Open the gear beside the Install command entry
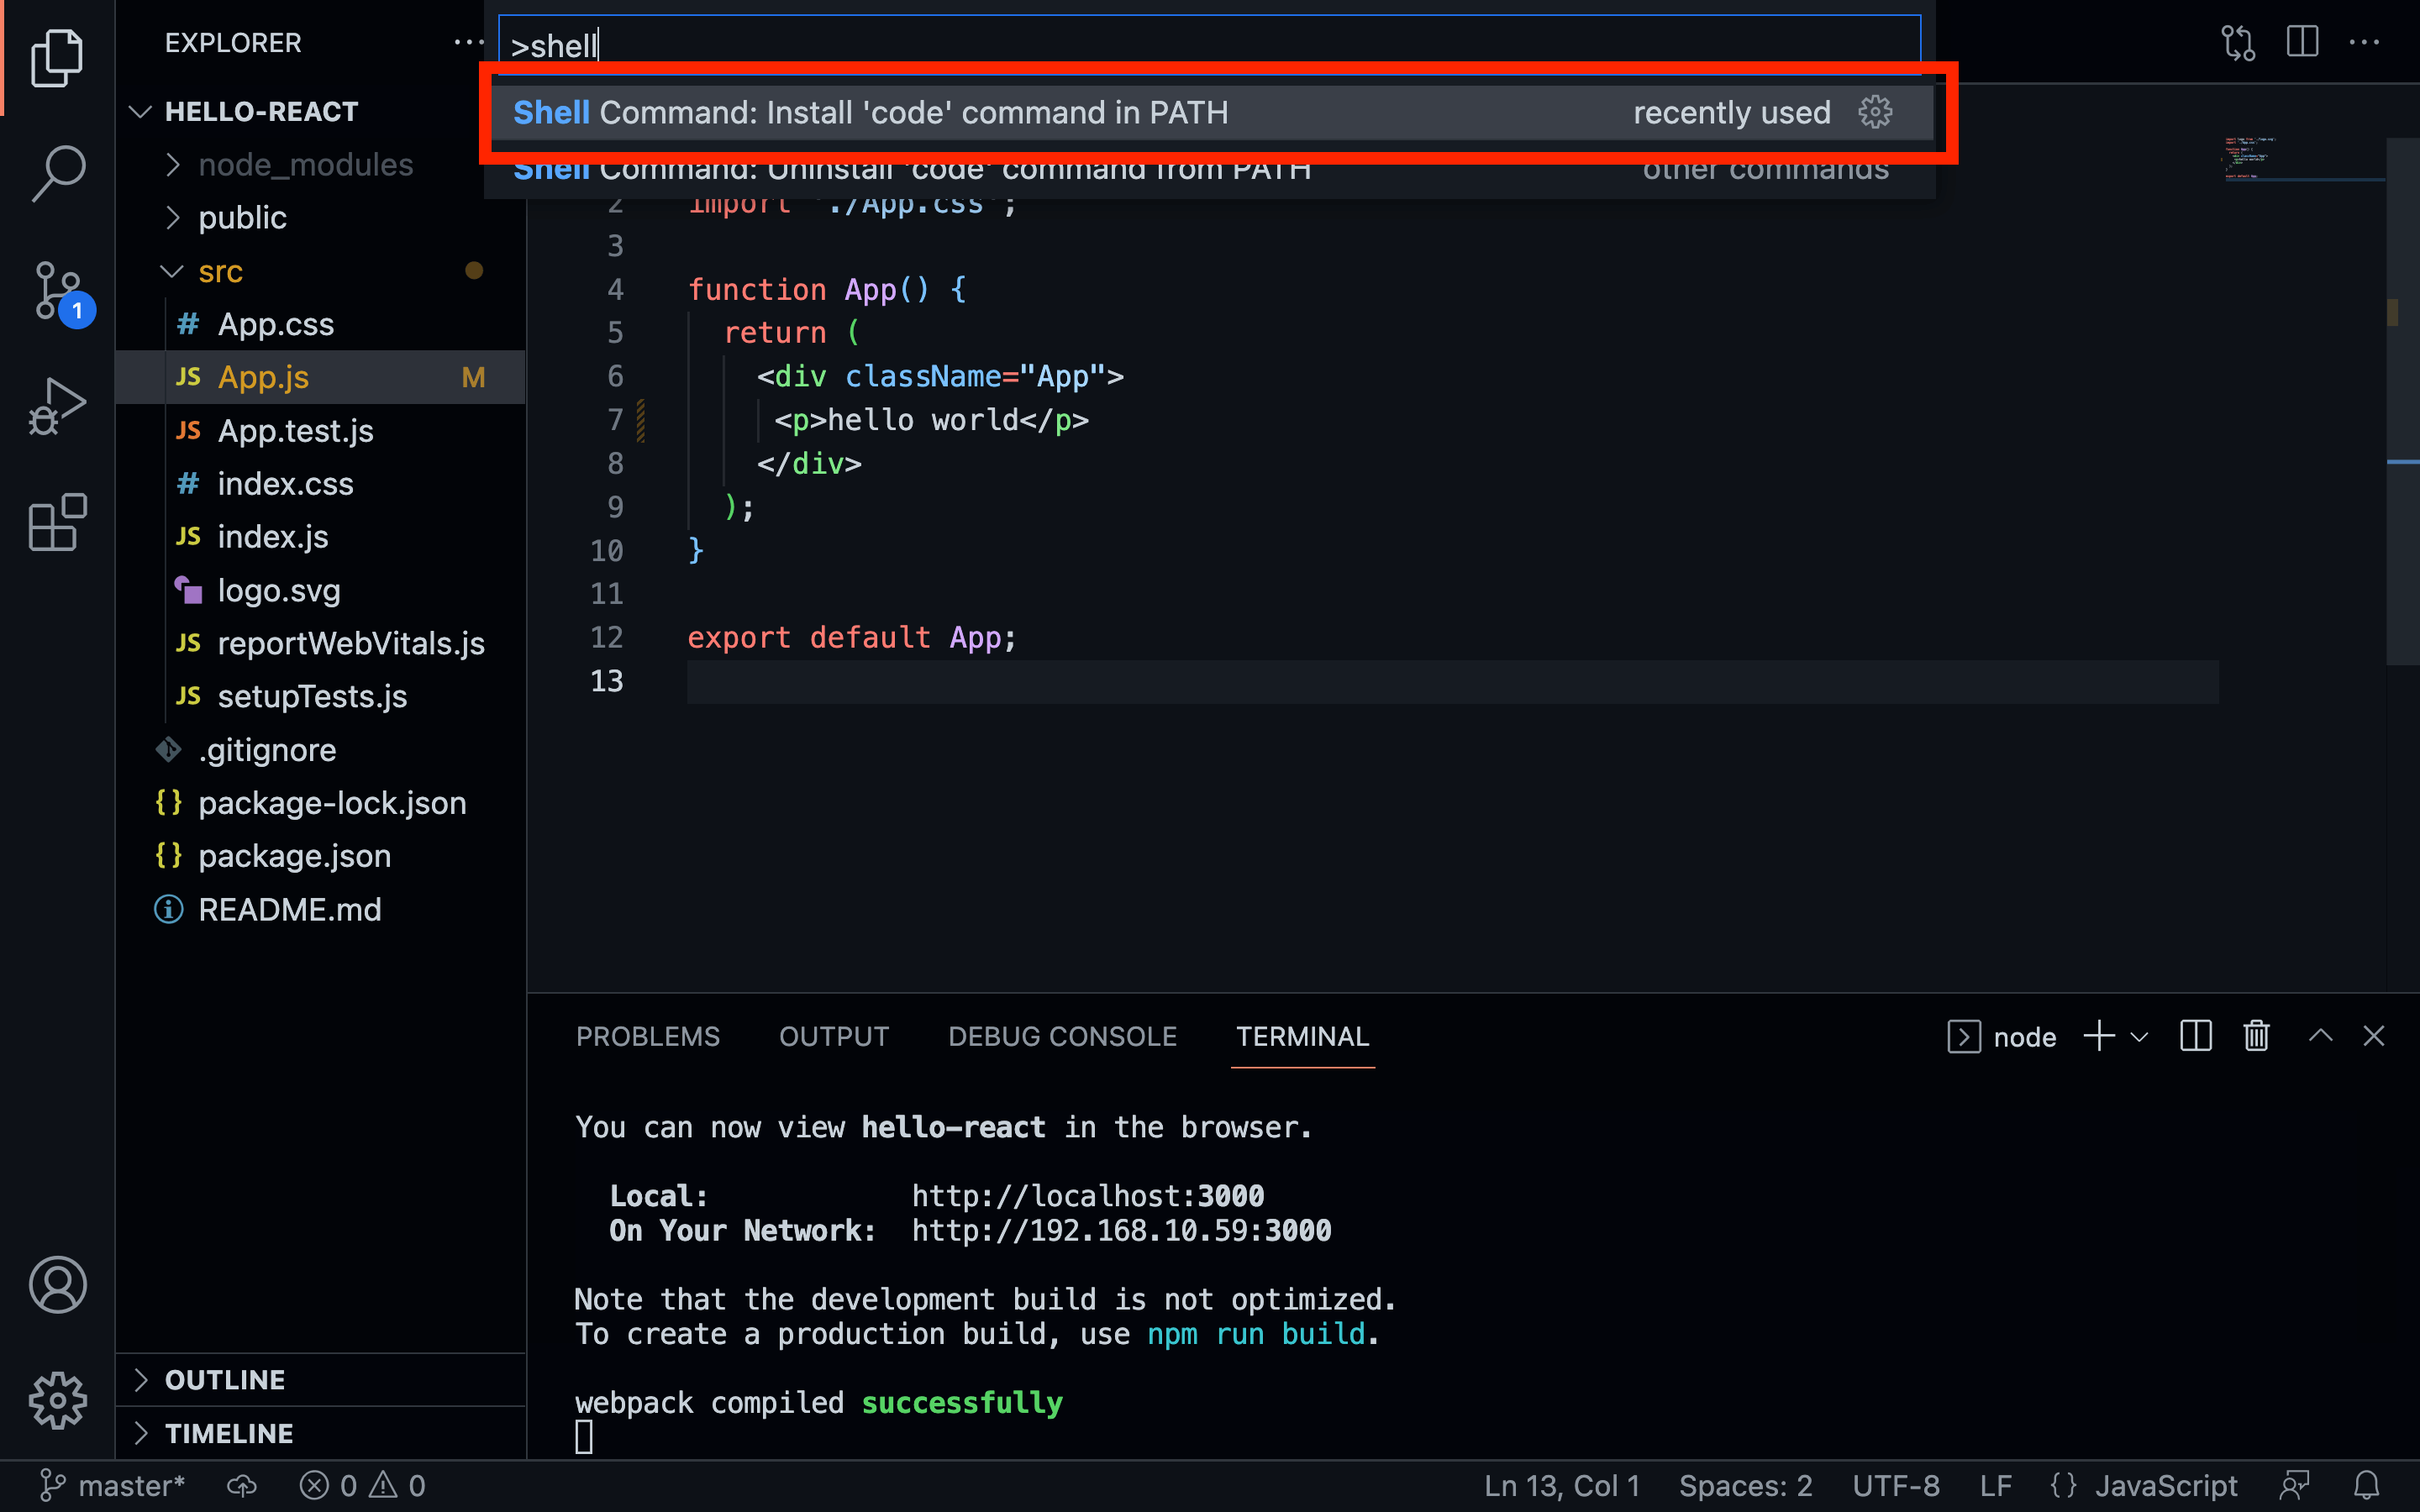 1875,112
